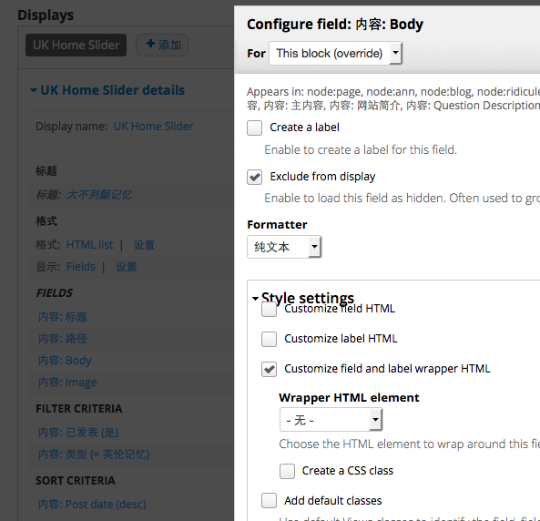
Task: Open the HTML list format link
Action: click(x=89, y=245)
